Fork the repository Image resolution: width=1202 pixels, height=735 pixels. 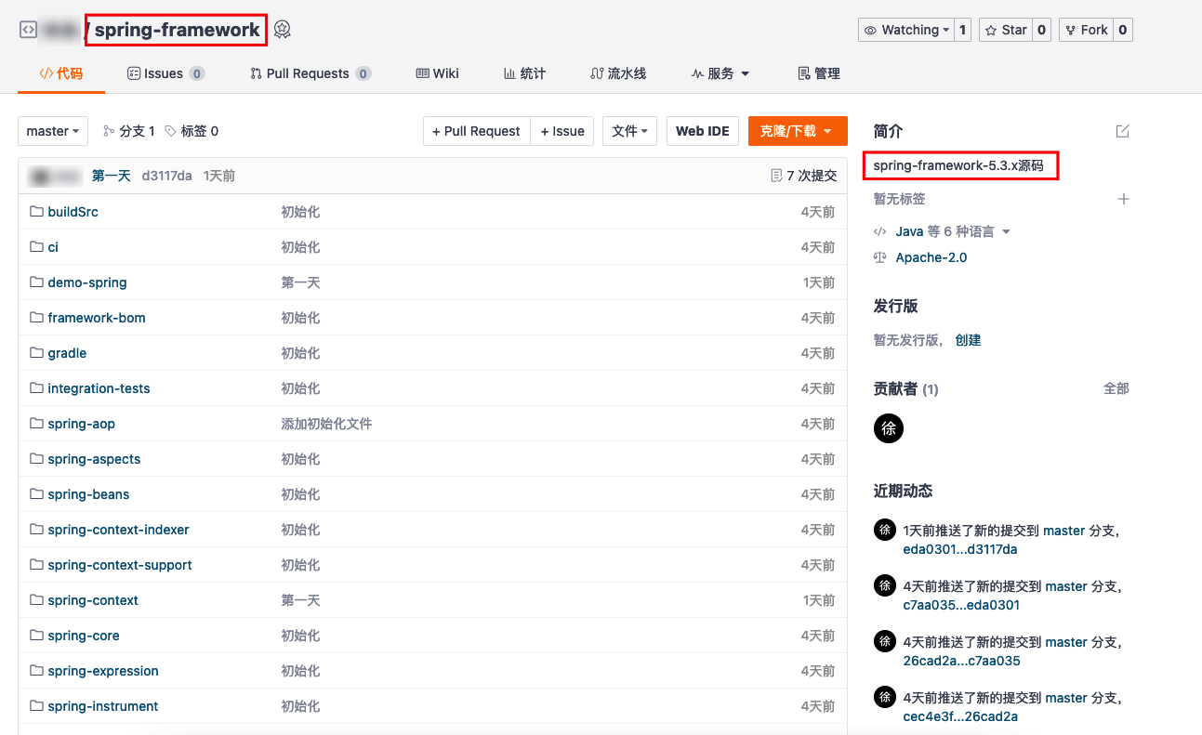tap(1086, 30)
